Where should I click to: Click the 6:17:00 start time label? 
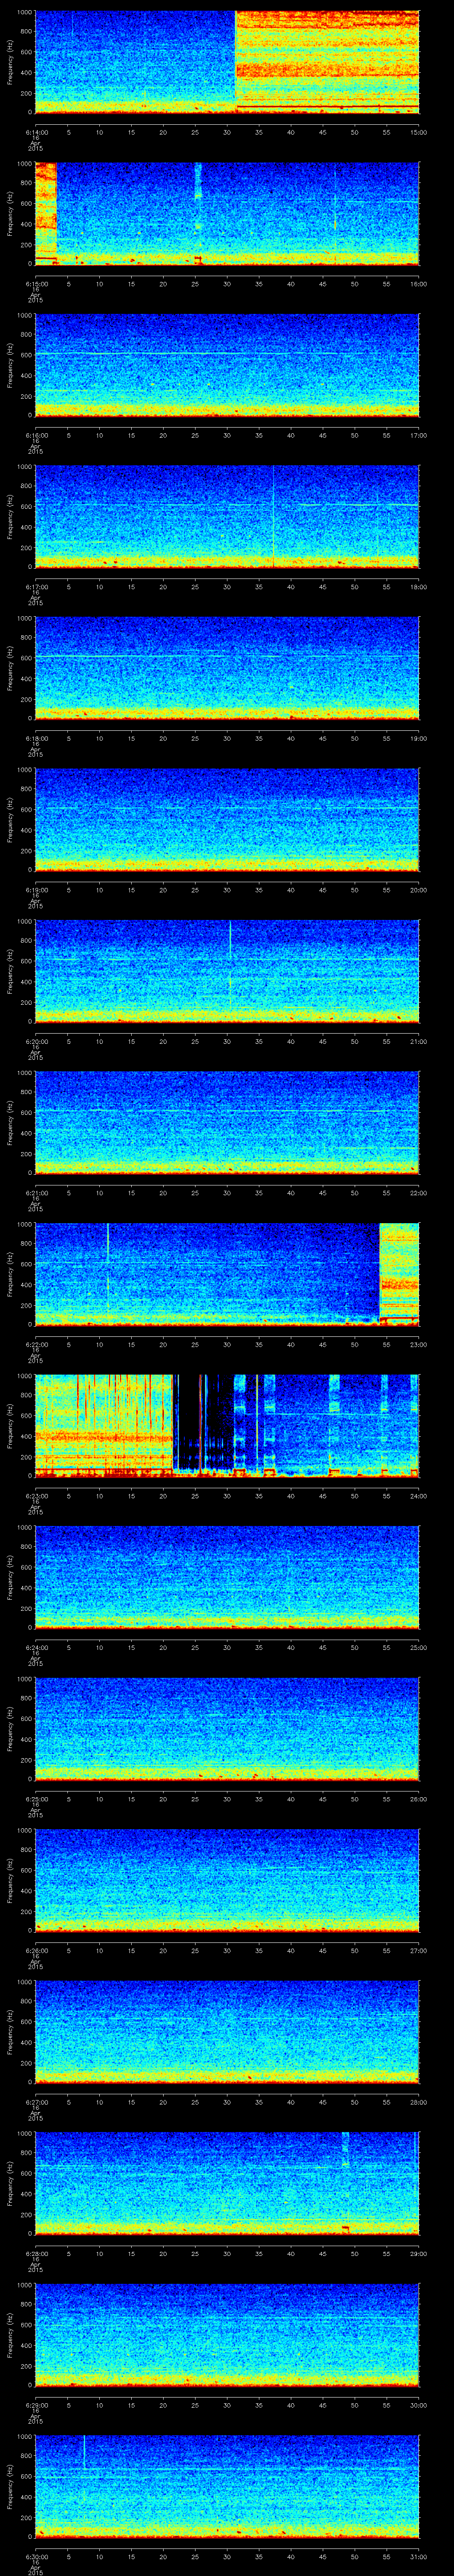click(36, 587)
